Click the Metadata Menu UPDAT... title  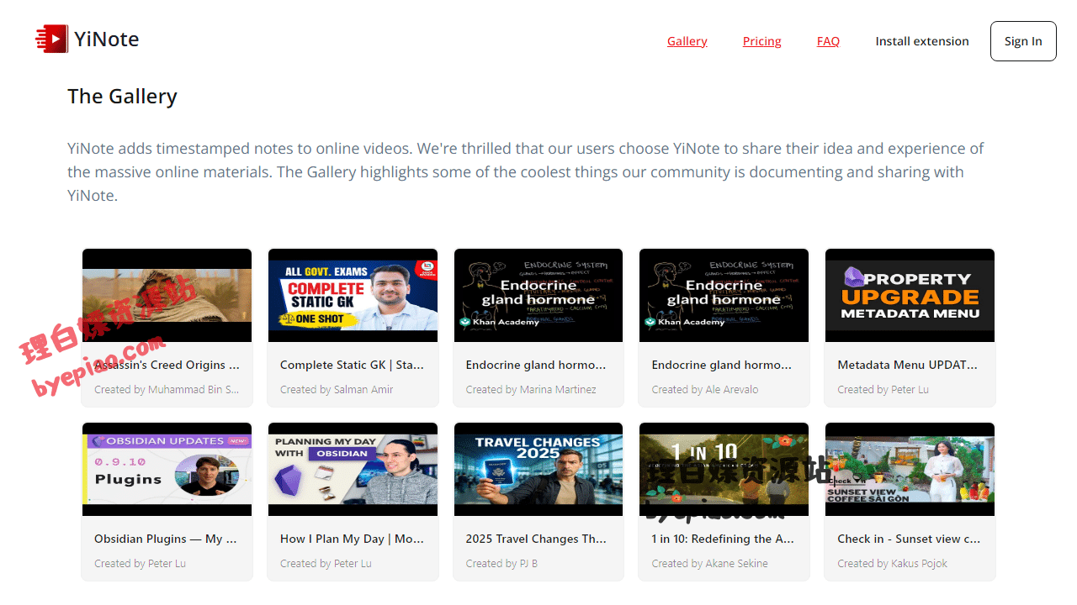tap(907, 365)
